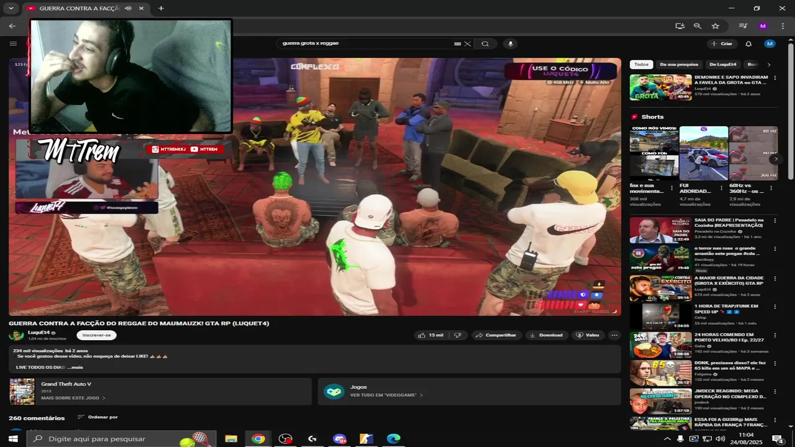Open DEMONIKE E SAPO INVADIRAM video thumbnail

[660, 88]
